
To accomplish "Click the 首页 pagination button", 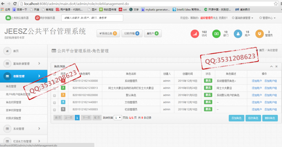I will [x=58, y=118].
